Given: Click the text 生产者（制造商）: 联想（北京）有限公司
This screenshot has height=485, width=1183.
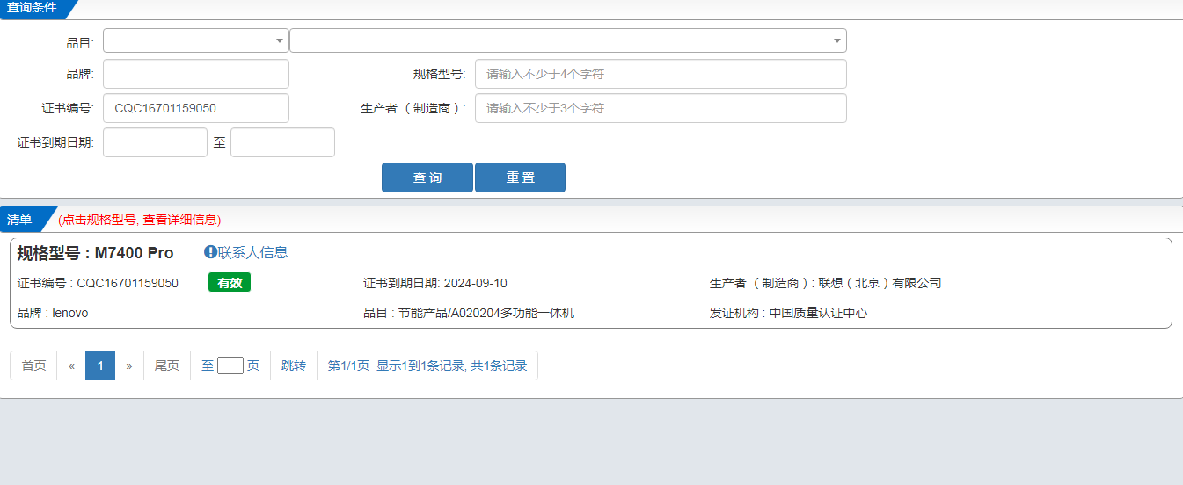Looking at the screenshot, I should coord(826,283).
